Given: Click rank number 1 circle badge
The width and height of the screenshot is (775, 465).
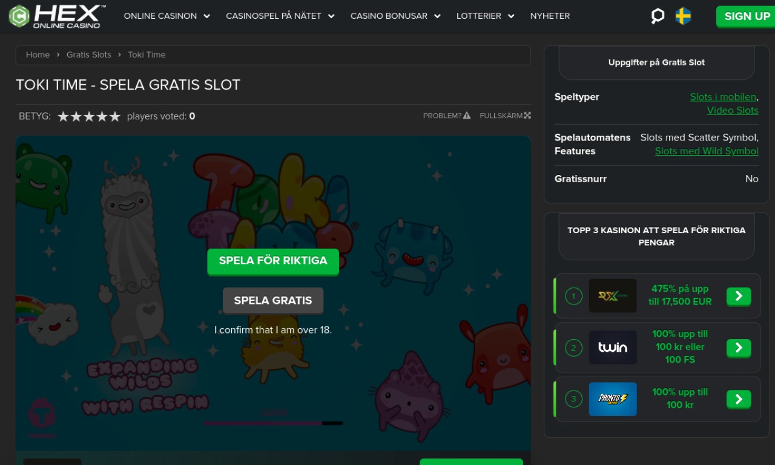Looking at the screenshot, I should (x=573, y=296).
